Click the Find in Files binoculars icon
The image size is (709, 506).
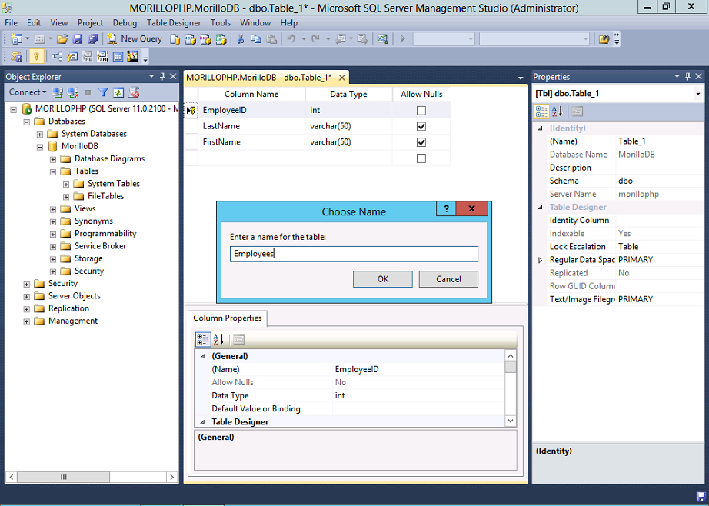(604, 39)
